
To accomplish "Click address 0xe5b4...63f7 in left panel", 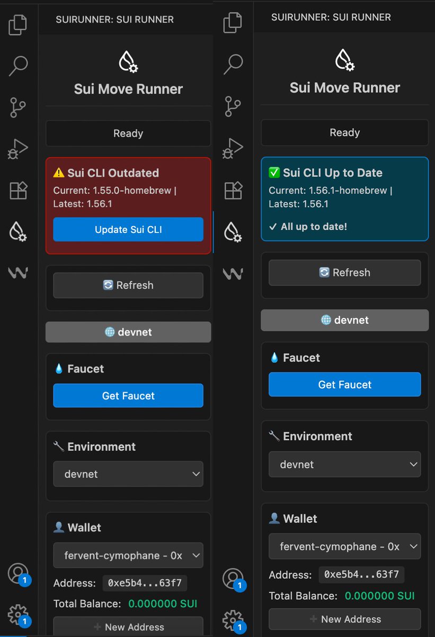I will click(x=145, y=582).
